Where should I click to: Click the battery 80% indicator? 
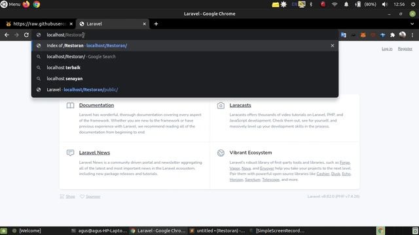365,5
